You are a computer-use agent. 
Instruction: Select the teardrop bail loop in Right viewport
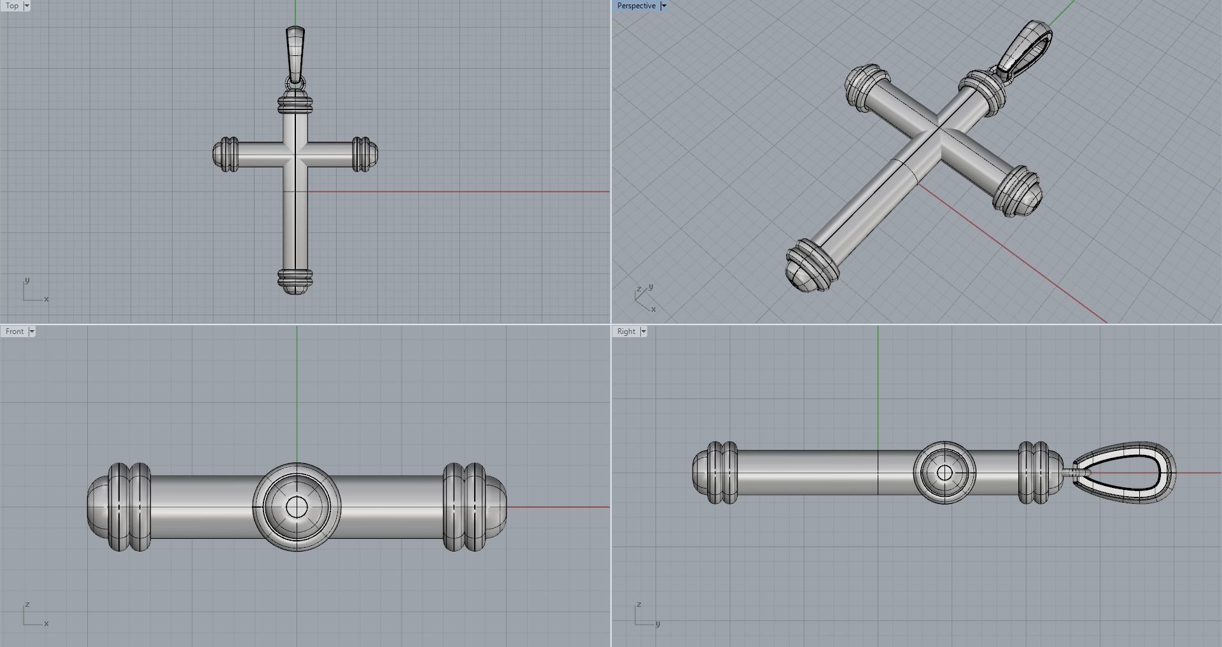pyautogui.click(x=1124, y=473)
